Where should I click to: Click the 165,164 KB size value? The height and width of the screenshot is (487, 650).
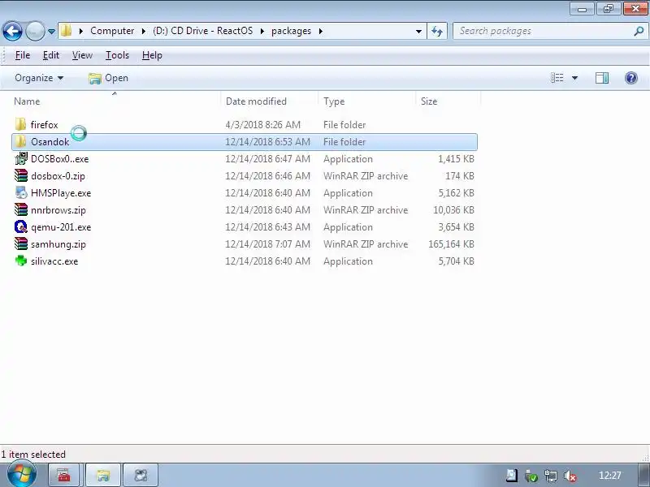[451, 244]
